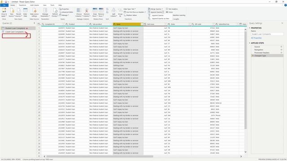Switch to the Add Column tab

coord(35,5)
